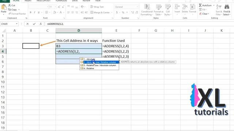Click the Fill button
234x131 pixels.
203,9
